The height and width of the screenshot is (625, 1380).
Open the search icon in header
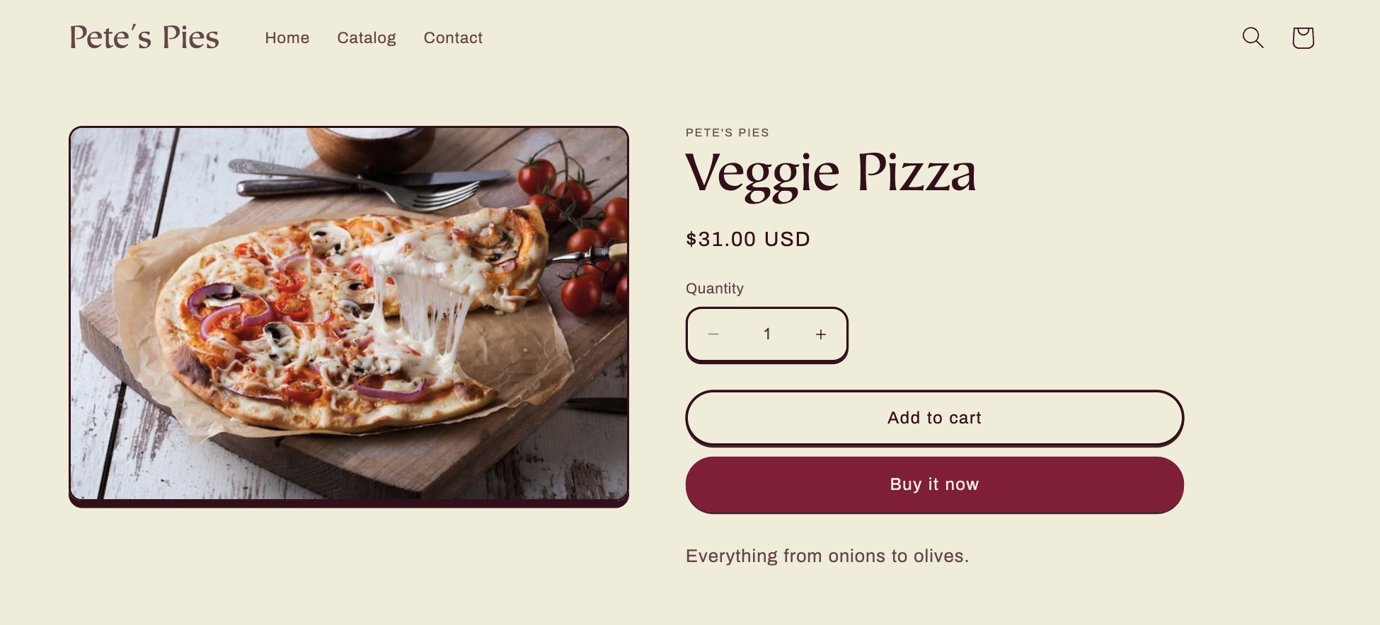1253,37
